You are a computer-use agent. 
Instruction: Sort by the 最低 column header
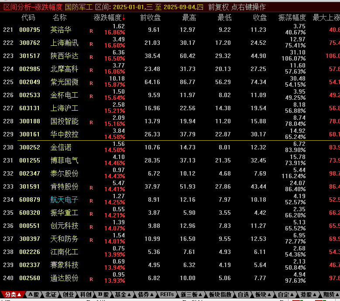pos(224,17)
